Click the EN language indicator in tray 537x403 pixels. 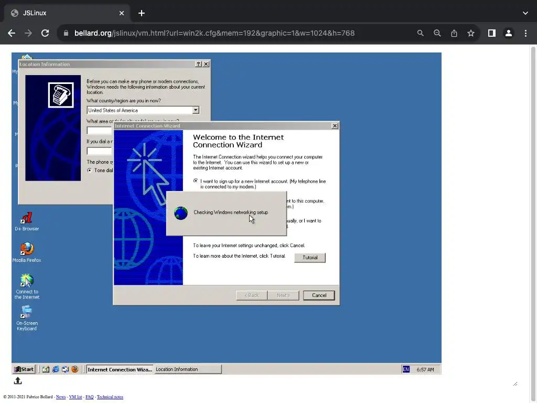406,369
